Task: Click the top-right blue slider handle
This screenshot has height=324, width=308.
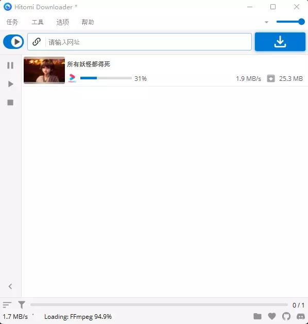Action: pyautogui.click(x=301, y=22)
